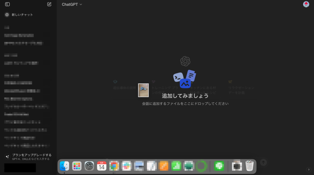Click the dragged image thumbnail
The height and width of the screenshot is (175, 314).
[144, 90]
